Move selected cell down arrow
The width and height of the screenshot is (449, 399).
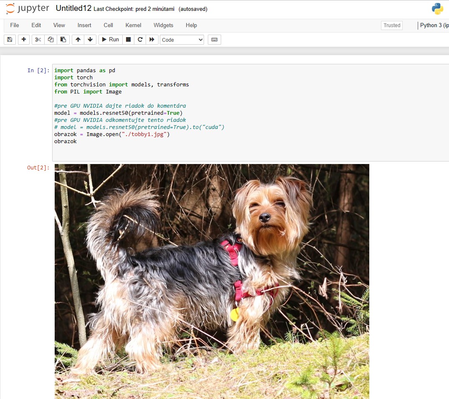[90, 40]
